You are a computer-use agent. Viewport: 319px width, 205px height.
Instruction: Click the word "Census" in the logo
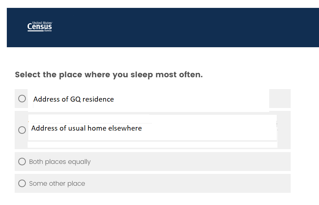tap(40, 27)
